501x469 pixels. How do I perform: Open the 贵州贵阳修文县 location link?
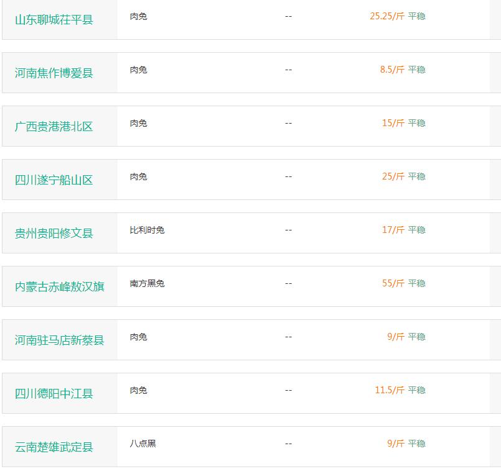click(x=54, y=234)
